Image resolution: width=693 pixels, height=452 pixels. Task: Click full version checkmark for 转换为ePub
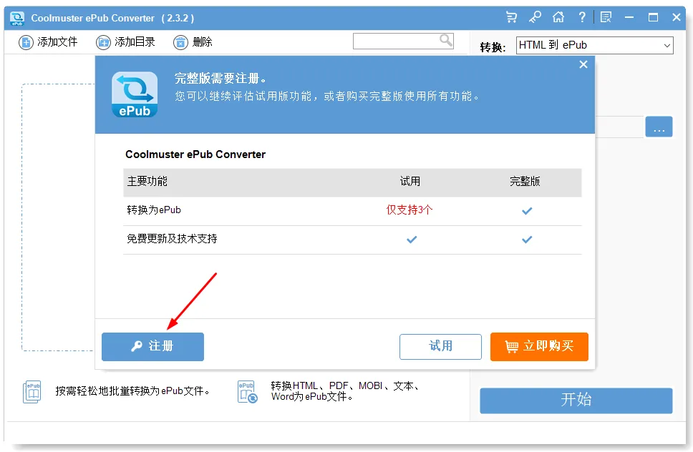click(527, 211)
